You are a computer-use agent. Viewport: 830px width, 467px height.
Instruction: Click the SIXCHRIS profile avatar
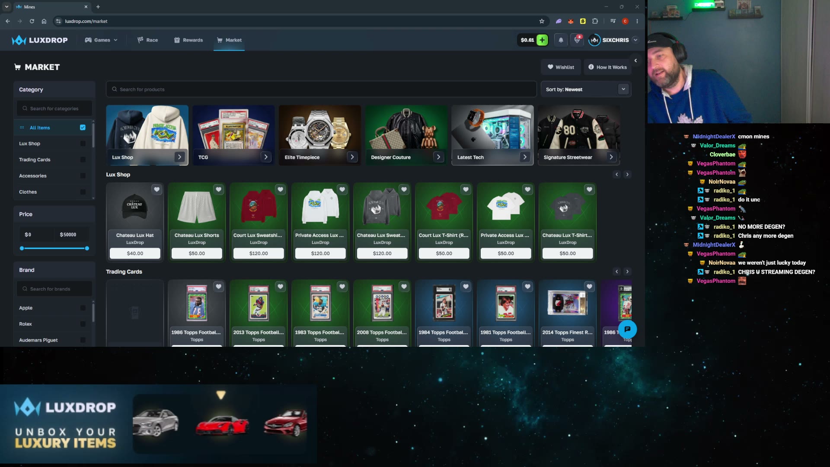tap(594, 40)
